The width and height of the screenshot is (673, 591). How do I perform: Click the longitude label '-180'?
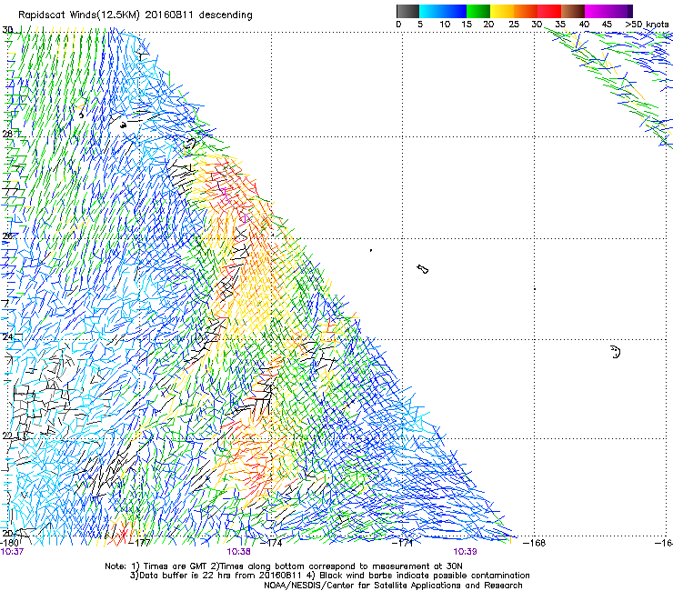(x=9, y=543)
